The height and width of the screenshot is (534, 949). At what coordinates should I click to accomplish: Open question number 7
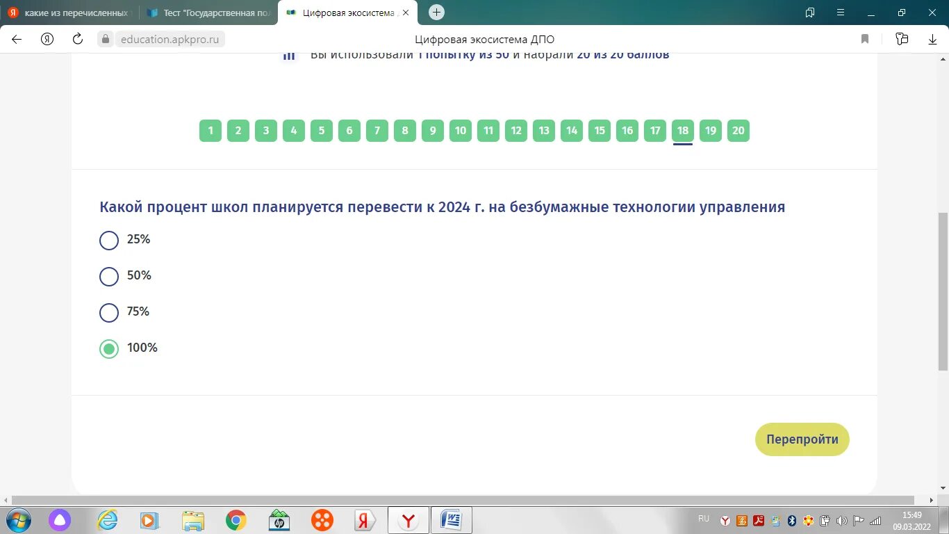point(377,131)
